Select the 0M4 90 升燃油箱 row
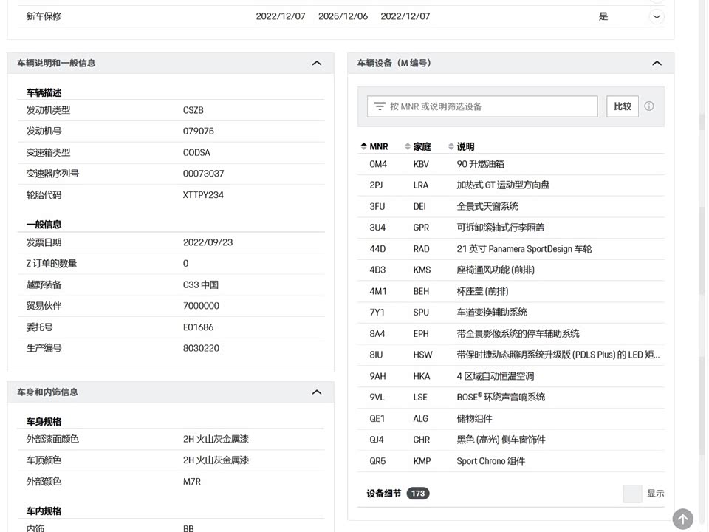Image resolution: width=709 pixels, height=532 pixels. point(510,164)
